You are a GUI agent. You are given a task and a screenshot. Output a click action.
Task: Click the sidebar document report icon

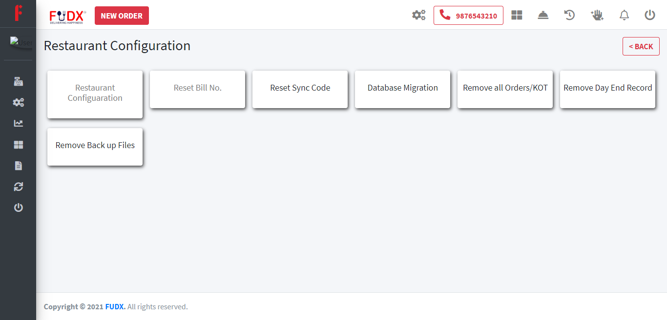[x=18, y=166]
